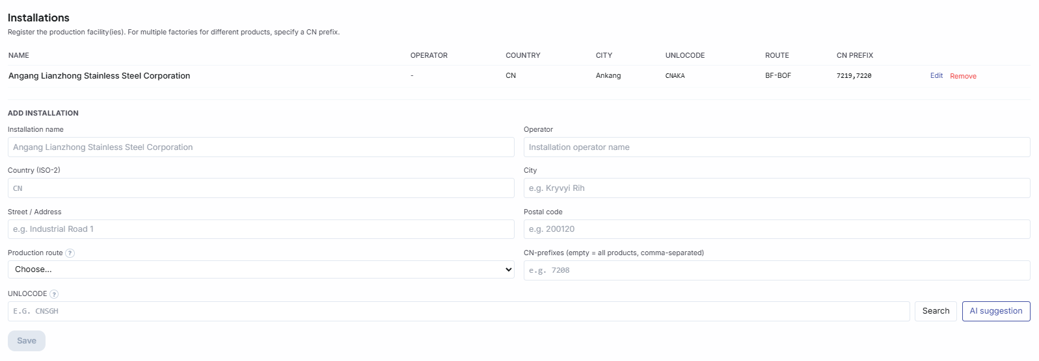The height and width of the screenshot is (361, 1039).
Task: Focus the Installation name field
Action: click(x=261, y=147)
